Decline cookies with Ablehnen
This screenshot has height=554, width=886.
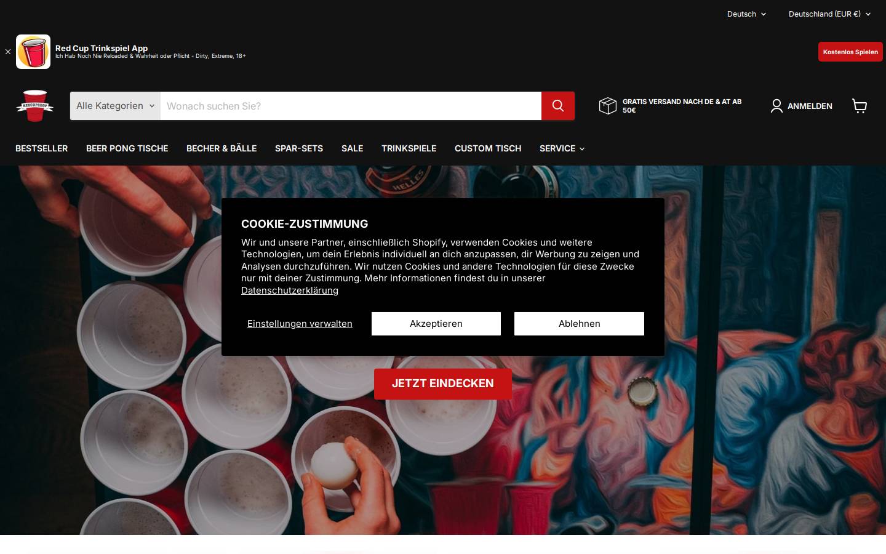click(579, 324)
